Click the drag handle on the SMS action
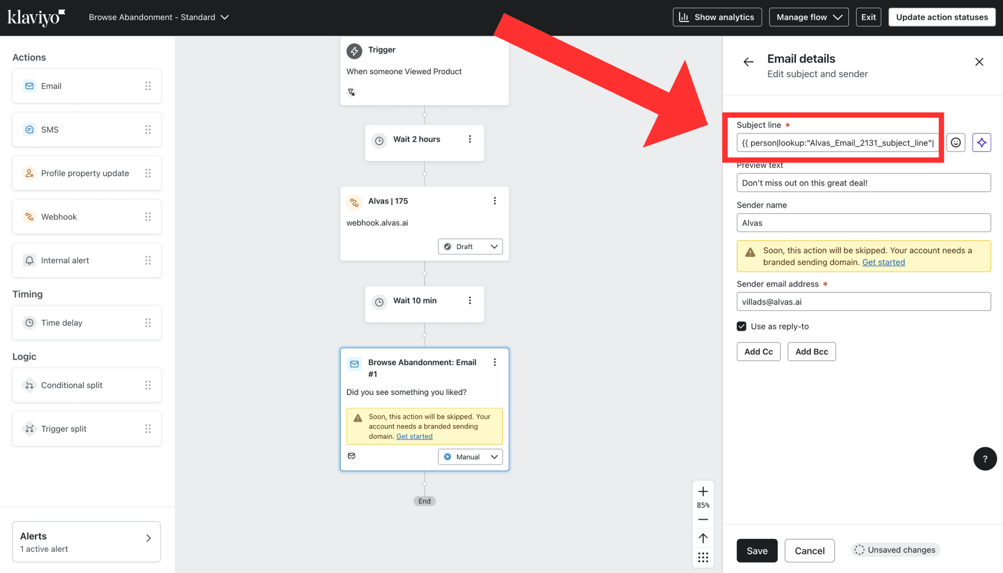1003x573 pixels. pos(148,129)
